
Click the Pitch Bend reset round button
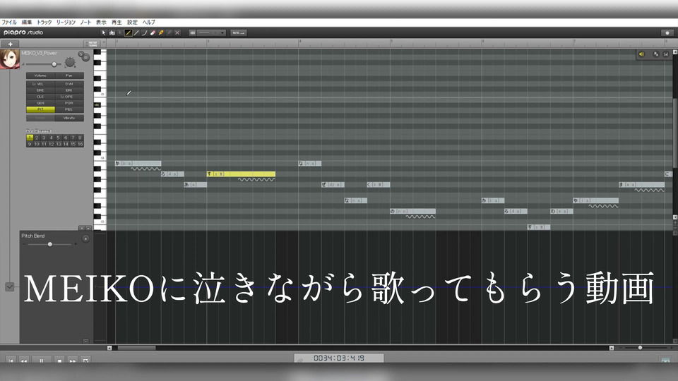coord(85,238)
